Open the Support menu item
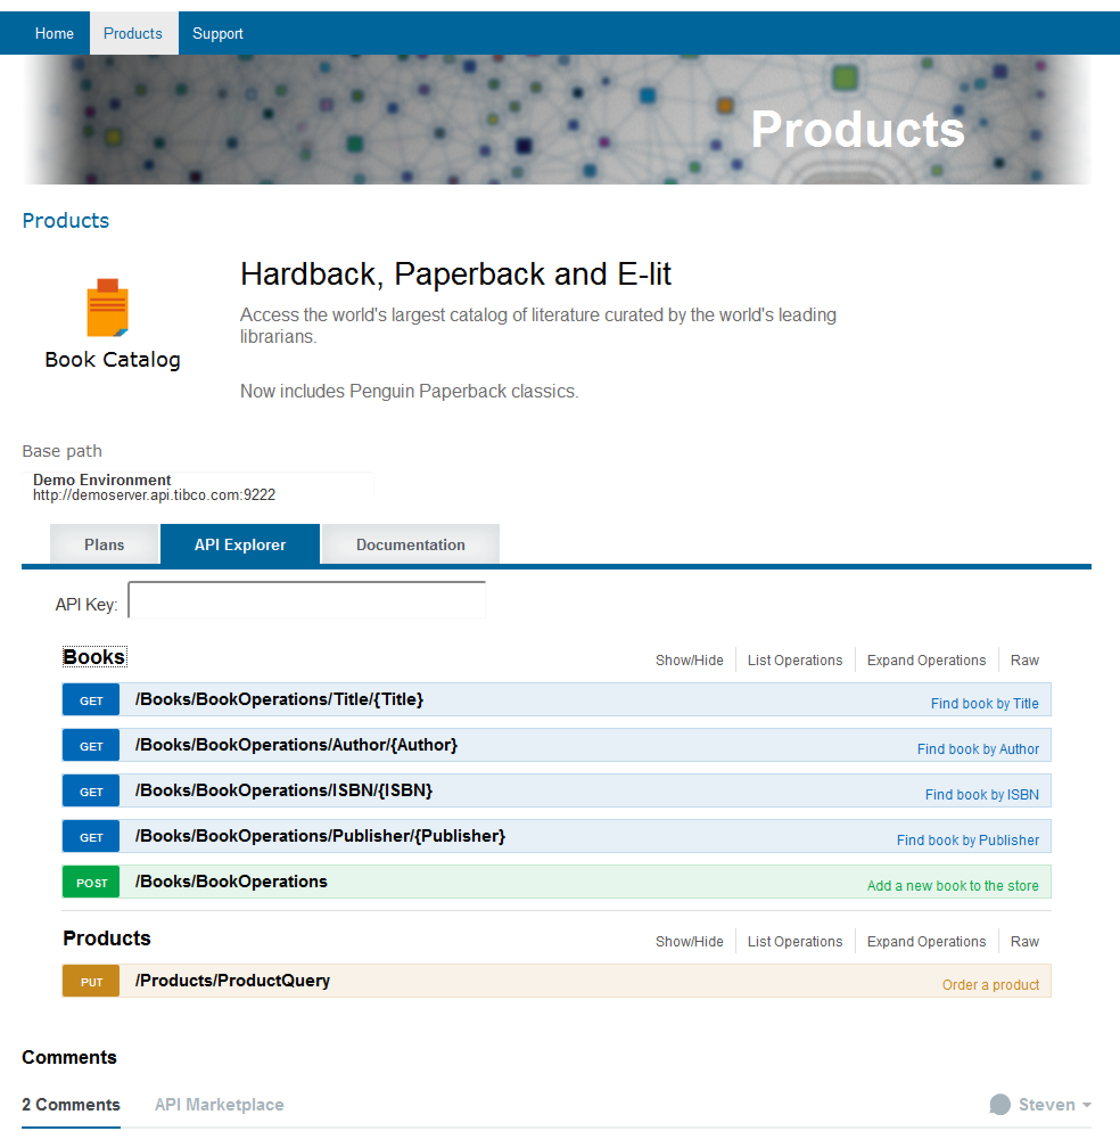Viewport: 1120px width, 1131px height. [217, 34]
